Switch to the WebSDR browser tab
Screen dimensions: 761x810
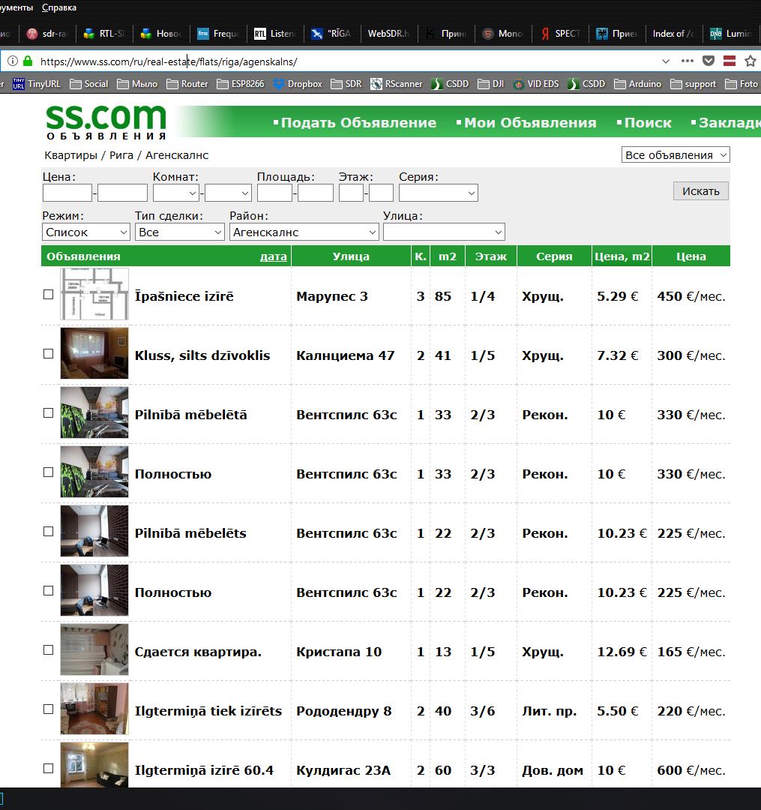pos(388,34)
